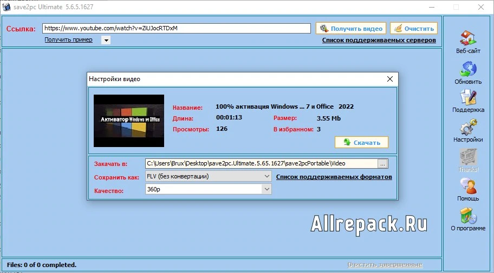Click the save2pc app icon in title bar

pyautogui.click(x=6, y=7)
